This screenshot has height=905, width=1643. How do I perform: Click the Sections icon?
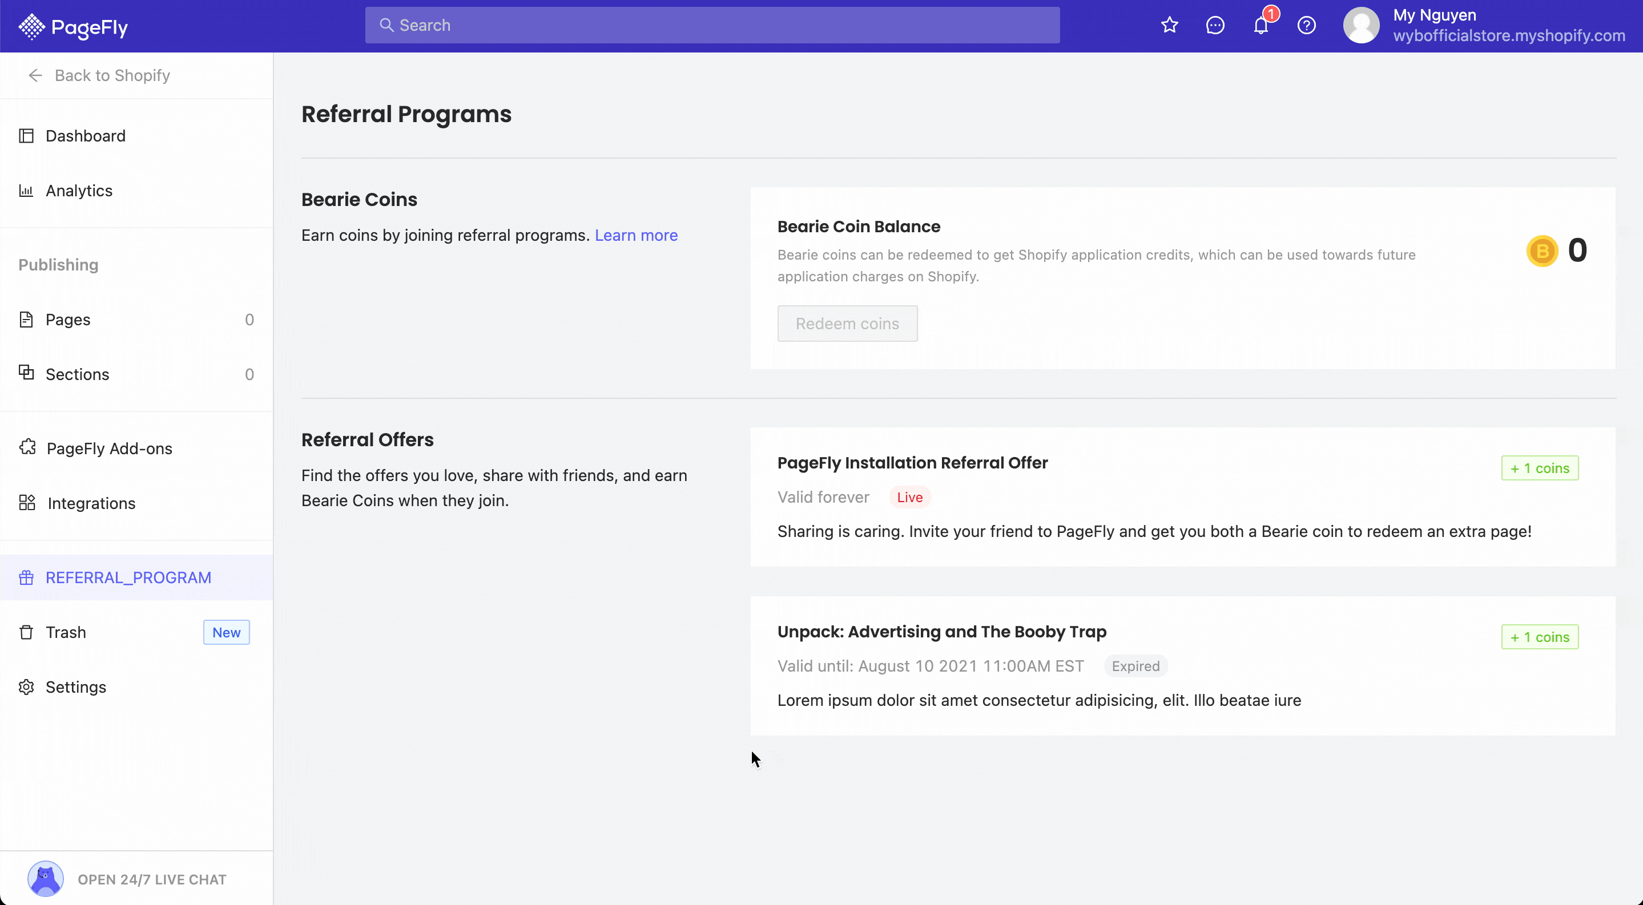point(26,373)
